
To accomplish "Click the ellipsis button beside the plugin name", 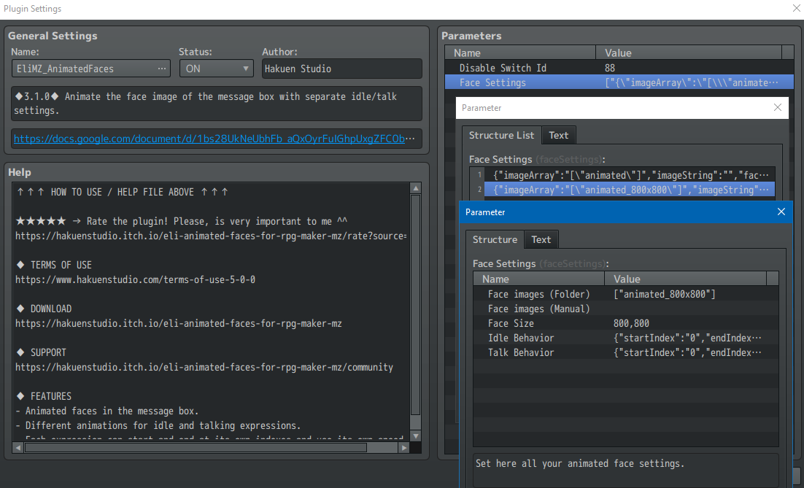I will [162, 69].
